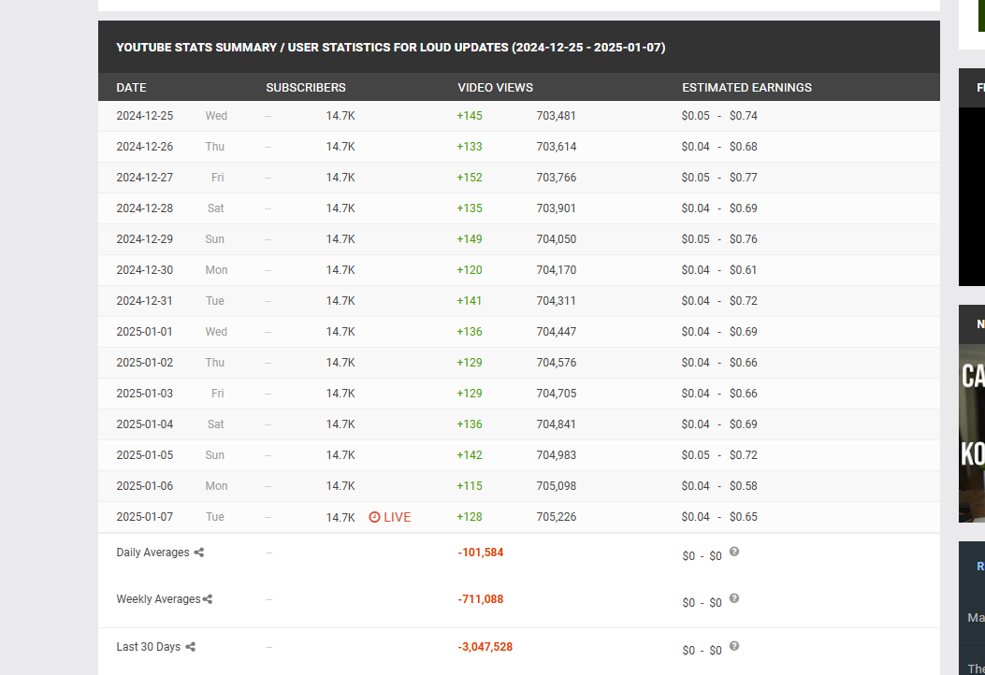Click the +152 views change value
This screenshot has height=675, width=985.
click(470, 177)
